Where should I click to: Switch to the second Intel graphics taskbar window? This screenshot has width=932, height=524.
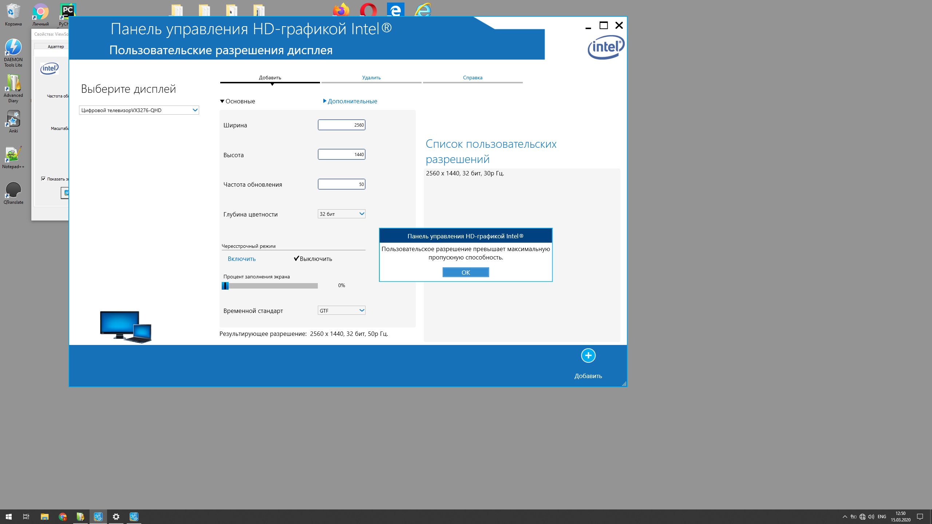(x=134, y=517)
